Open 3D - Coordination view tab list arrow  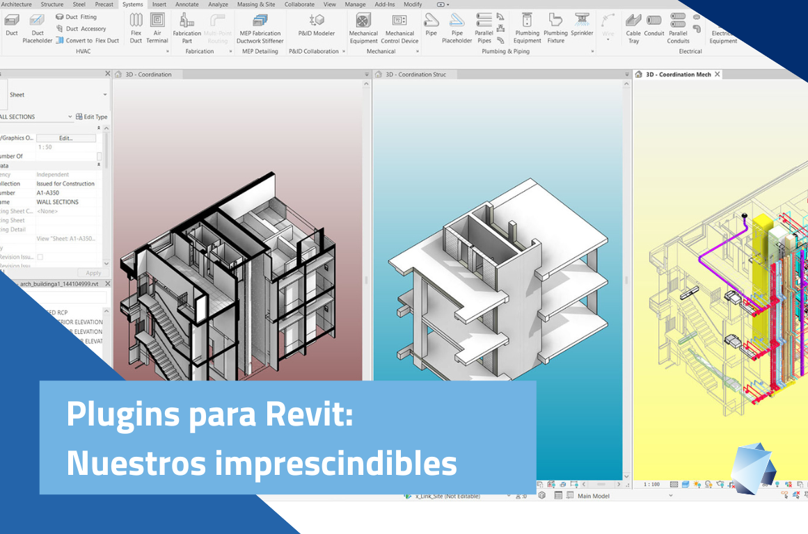(367, 74)
